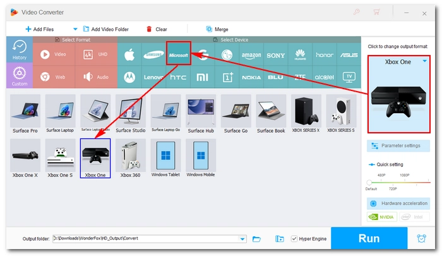The width and height of the screenshot is (442, 256).
Task: Choose the Samsung device brand
Action: click(x=153, y=54)
